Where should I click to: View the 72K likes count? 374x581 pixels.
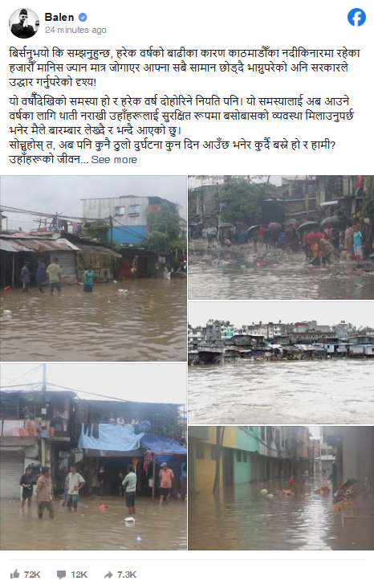click(32, 575)
